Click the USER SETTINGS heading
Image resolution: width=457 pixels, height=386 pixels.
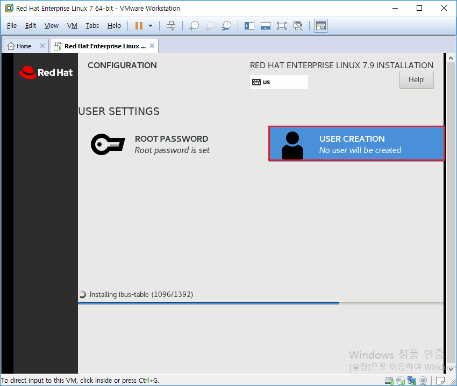[x=119, y=111]
